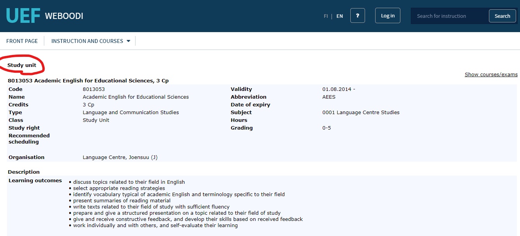Click the AEES abbreviation value
The height and width of the screenshot is (236, 520).
pos(329,97)
